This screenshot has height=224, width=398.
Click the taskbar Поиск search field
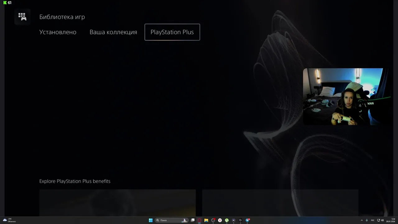(x=172, y=220)
